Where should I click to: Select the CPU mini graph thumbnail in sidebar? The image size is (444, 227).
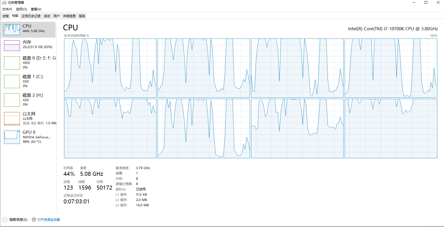pyautogui.click(x=12, y=30)
